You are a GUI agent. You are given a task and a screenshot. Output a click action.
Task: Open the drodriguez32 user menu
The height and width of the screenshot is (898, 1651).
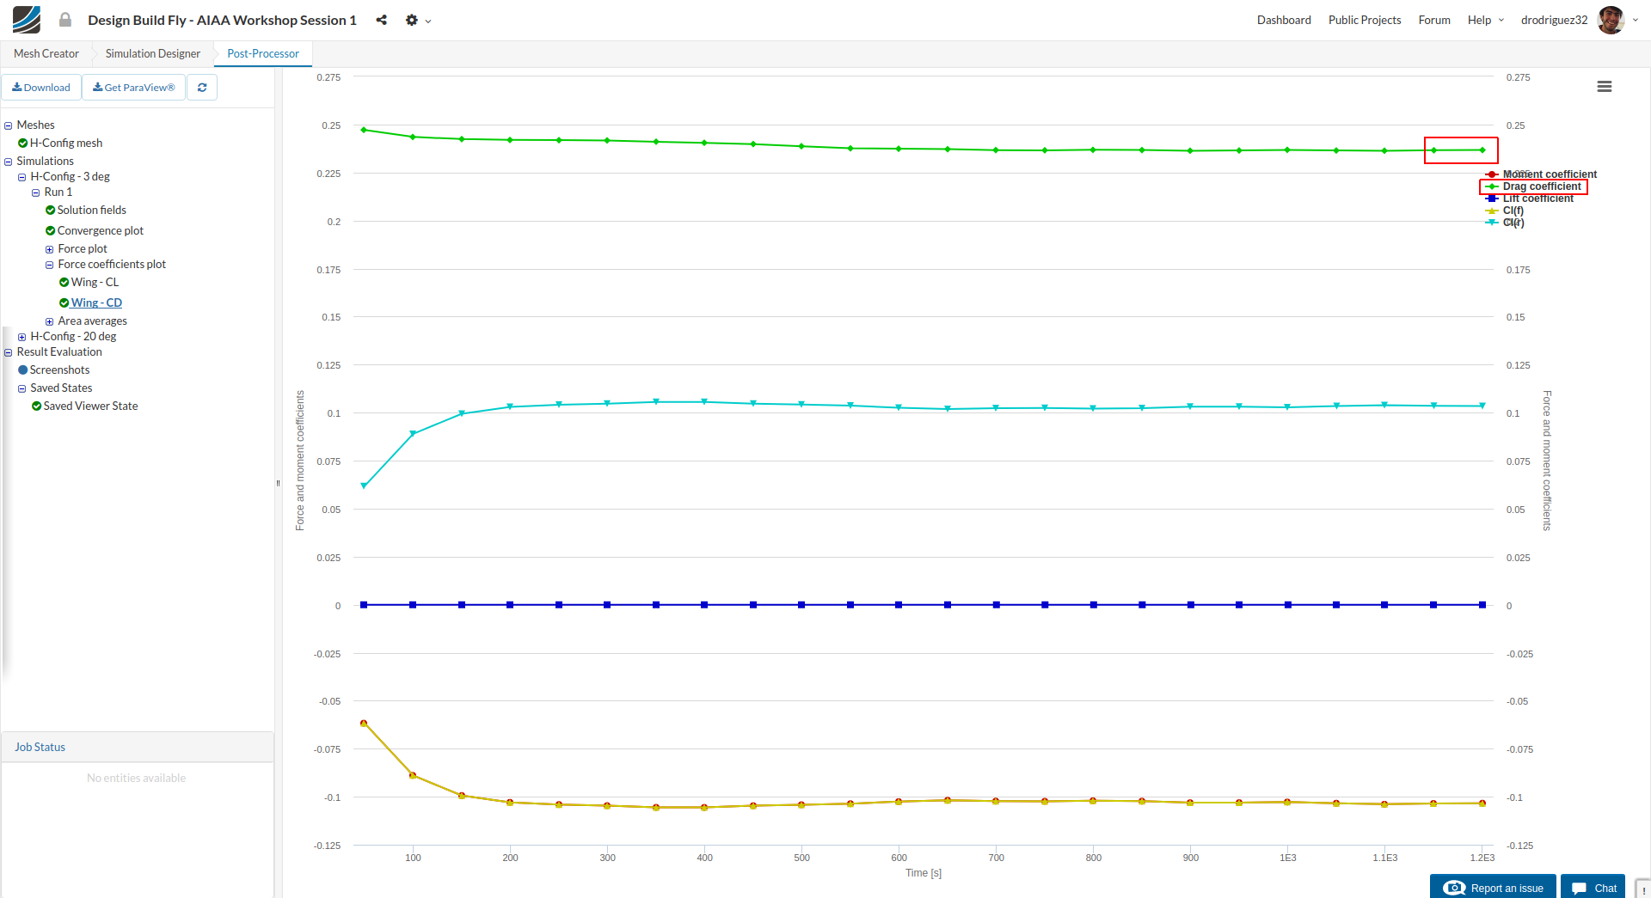pos(1554,20)
